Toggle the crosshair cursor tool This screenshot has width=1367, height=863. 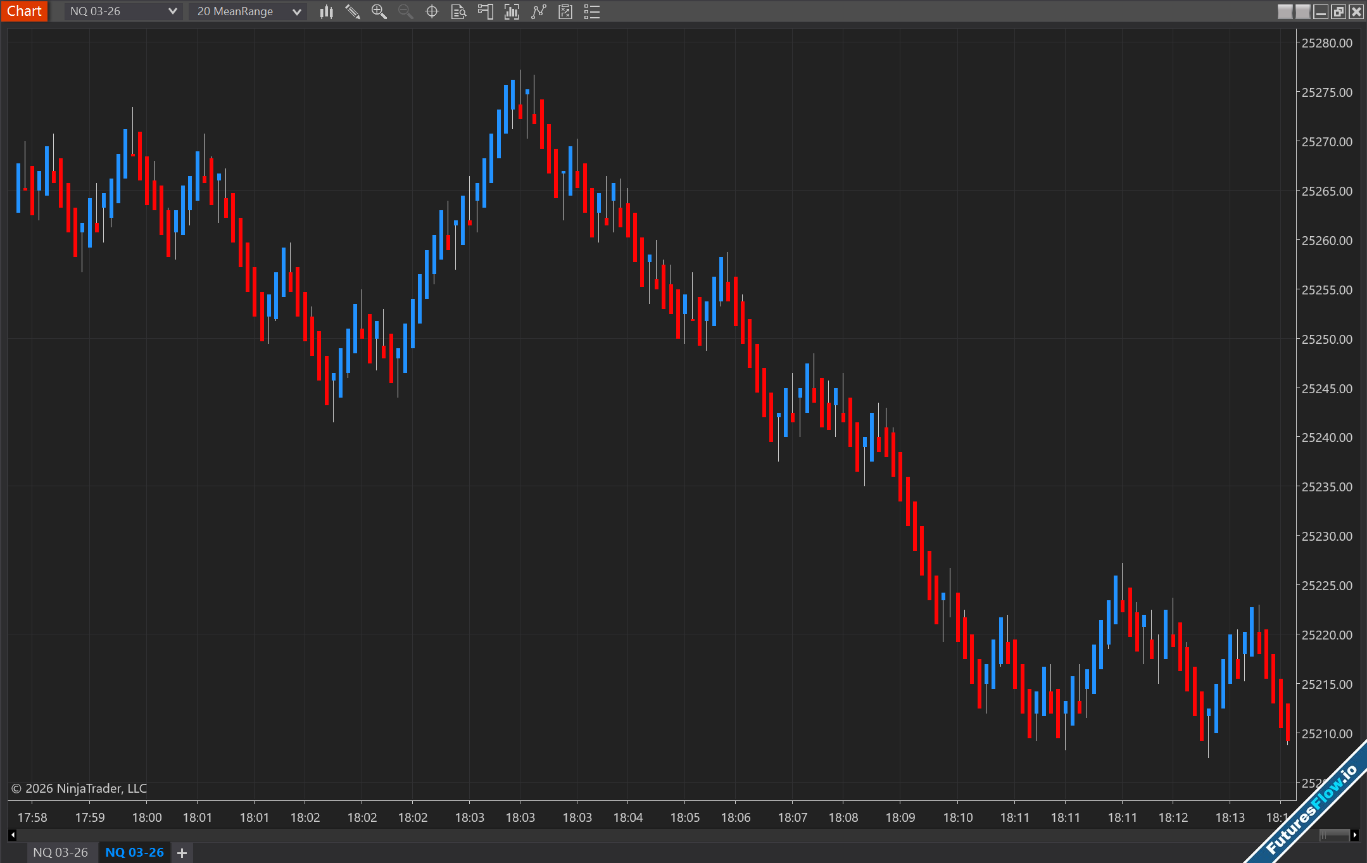[432, 11]
